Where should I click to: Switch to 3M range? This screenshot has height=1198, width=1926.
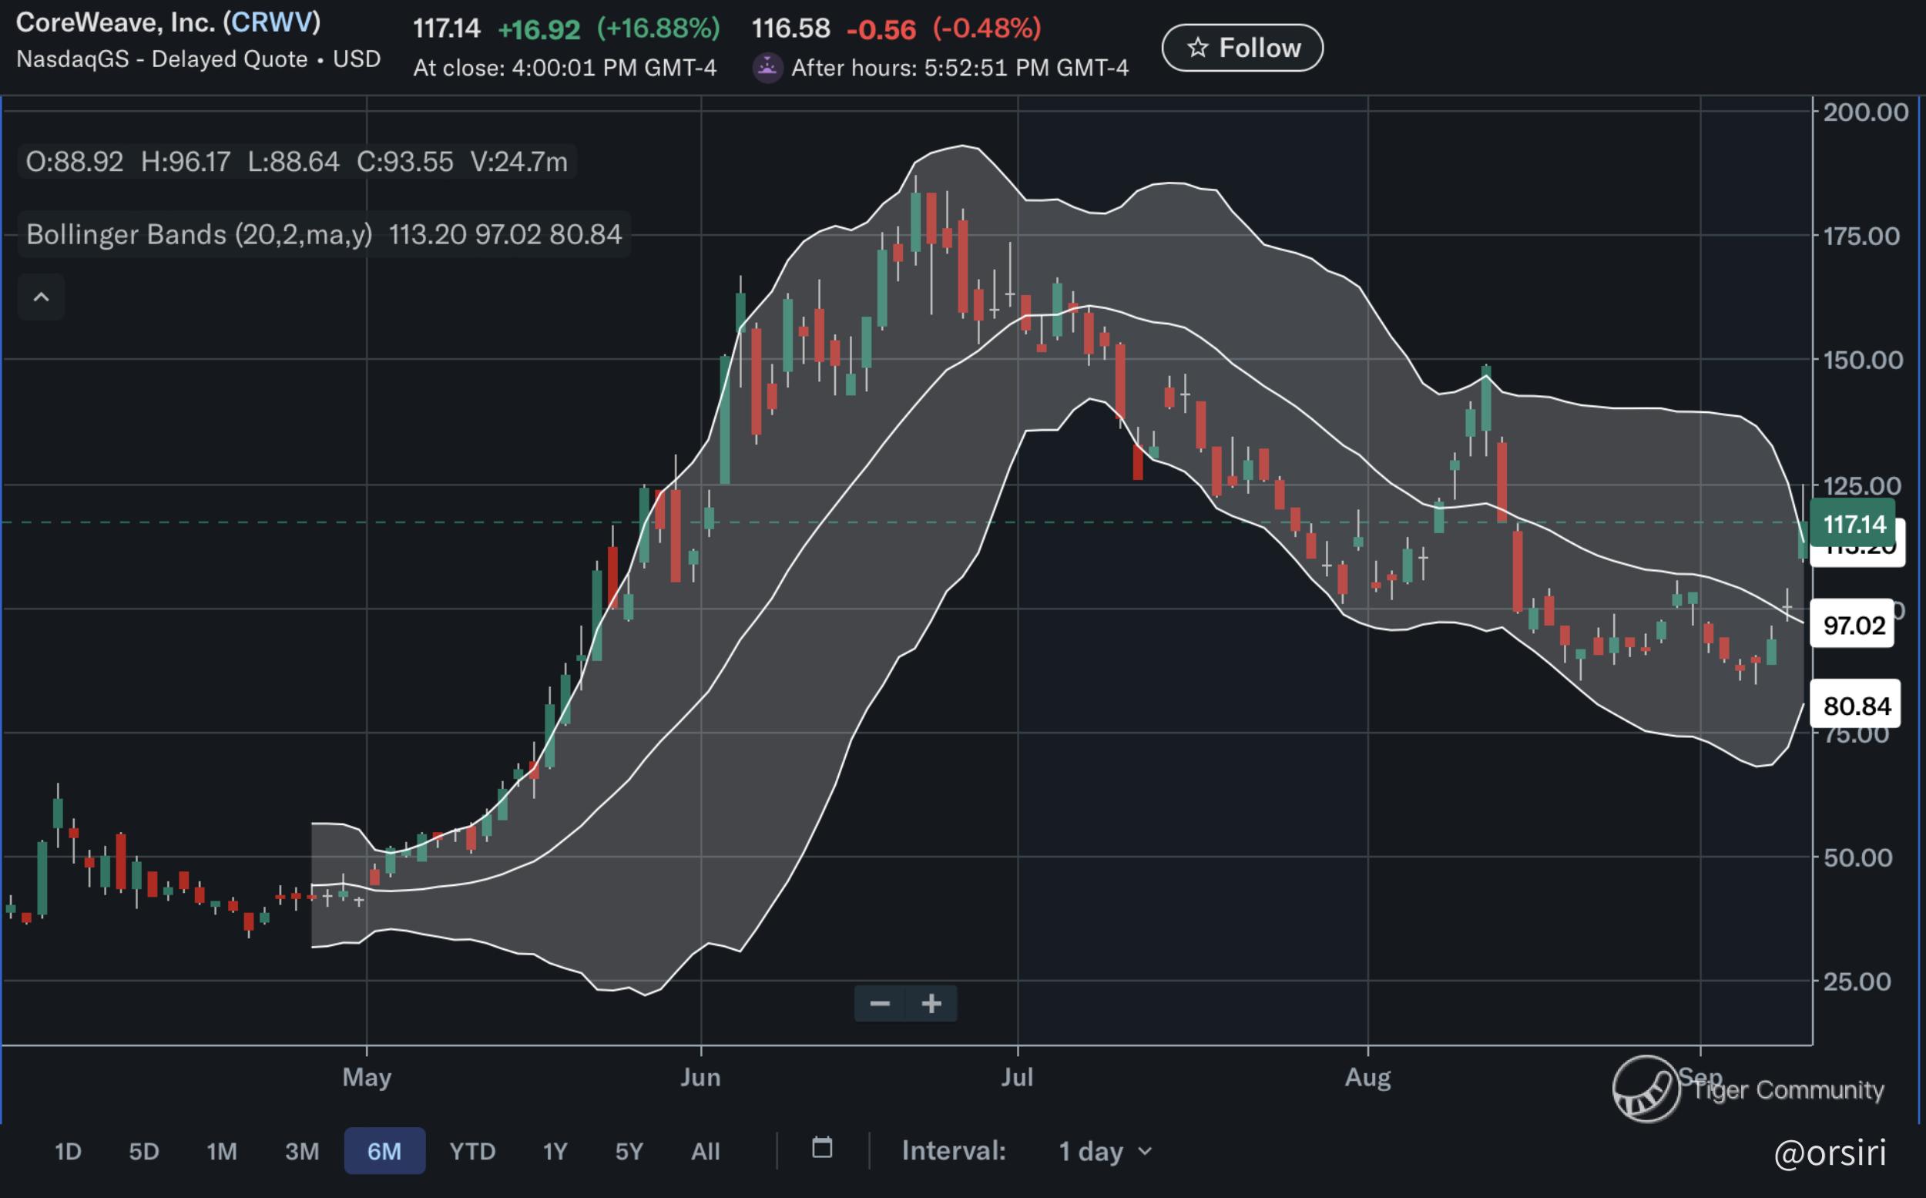[x=302, y=1151]
